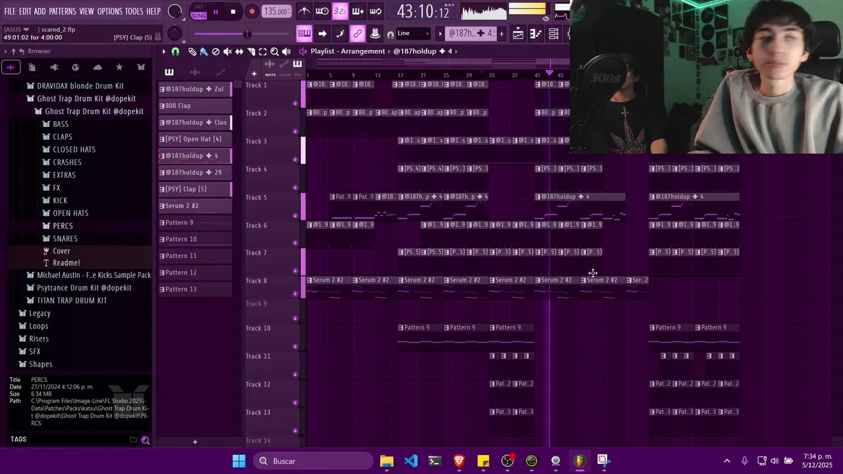This screenshot has width=843, height=474.
Task: Select the Playback speaker tool in playlist
Action: point(286,51)
